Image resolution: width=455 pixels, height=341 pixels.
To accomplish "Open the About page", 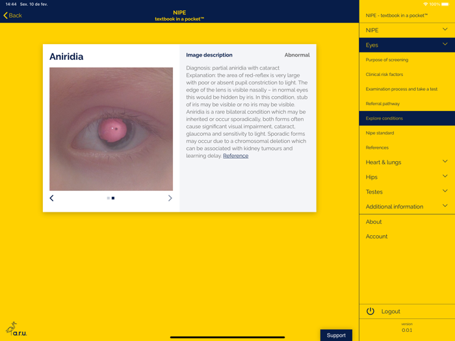I will tap(407, 222).
